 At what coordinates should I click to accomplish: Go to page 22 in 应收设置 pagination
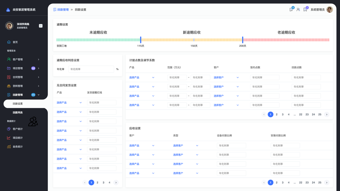click(300, 182)
